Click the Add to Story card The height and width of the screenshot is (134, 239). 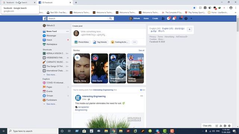click(x=81, y=68)
